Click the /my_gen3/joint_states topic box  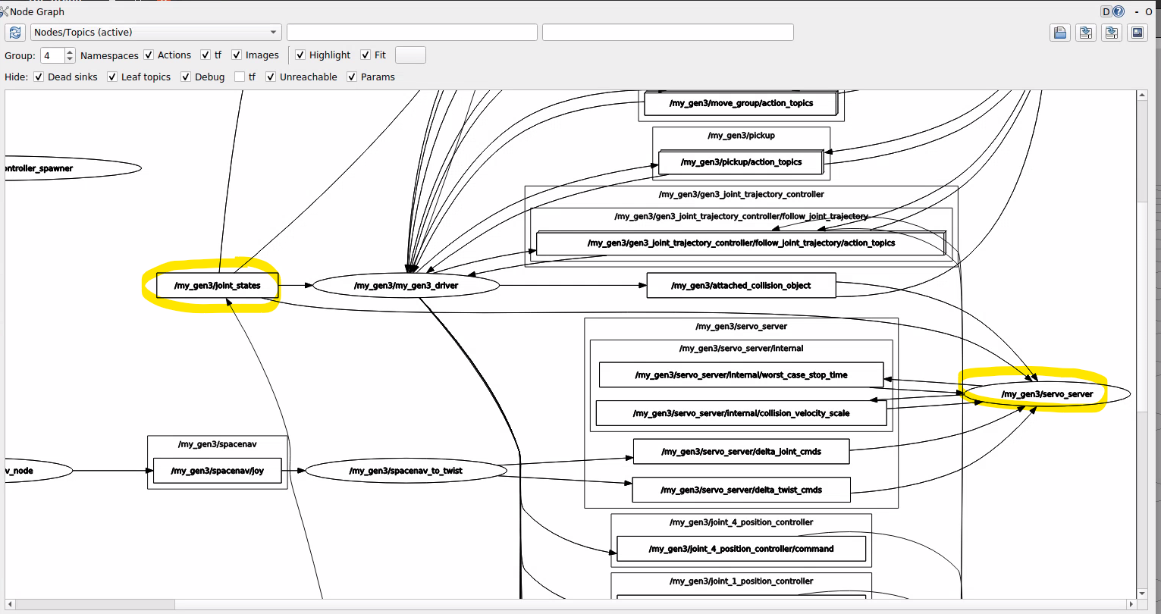217,285
